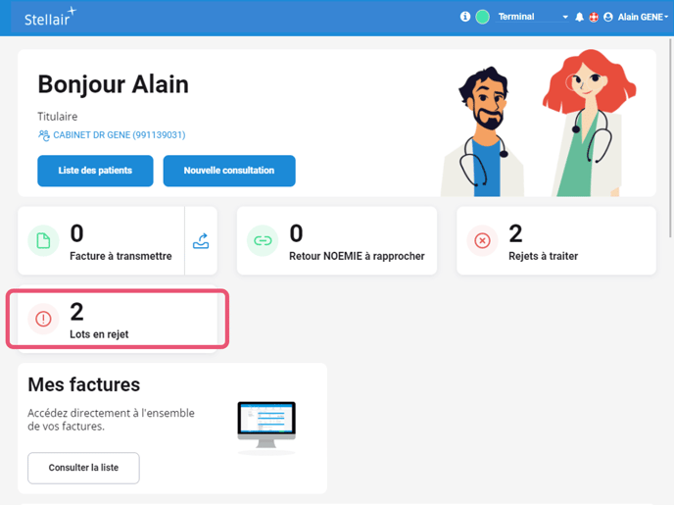Click the Retour NOEMIE link icon
The width and height of the screenshot is (674, 505).
(263, 240)
